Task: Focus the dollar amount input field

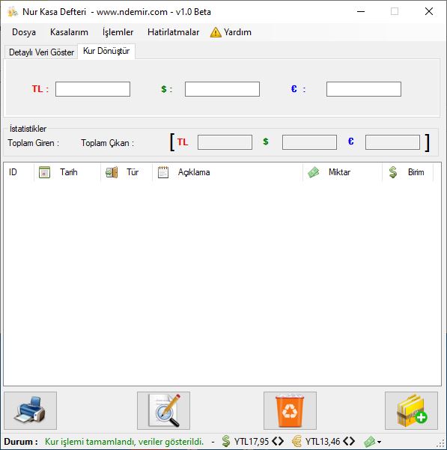Action: 222,89
